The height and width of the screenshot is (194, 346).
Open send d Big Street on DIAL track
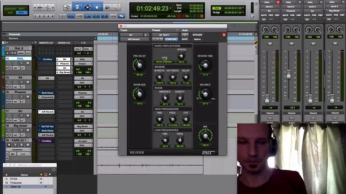pos(64,72)
